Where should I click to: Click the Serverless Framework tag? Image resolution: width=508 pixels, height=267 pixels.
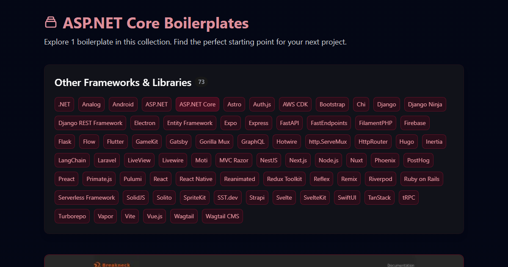[86, 197]
